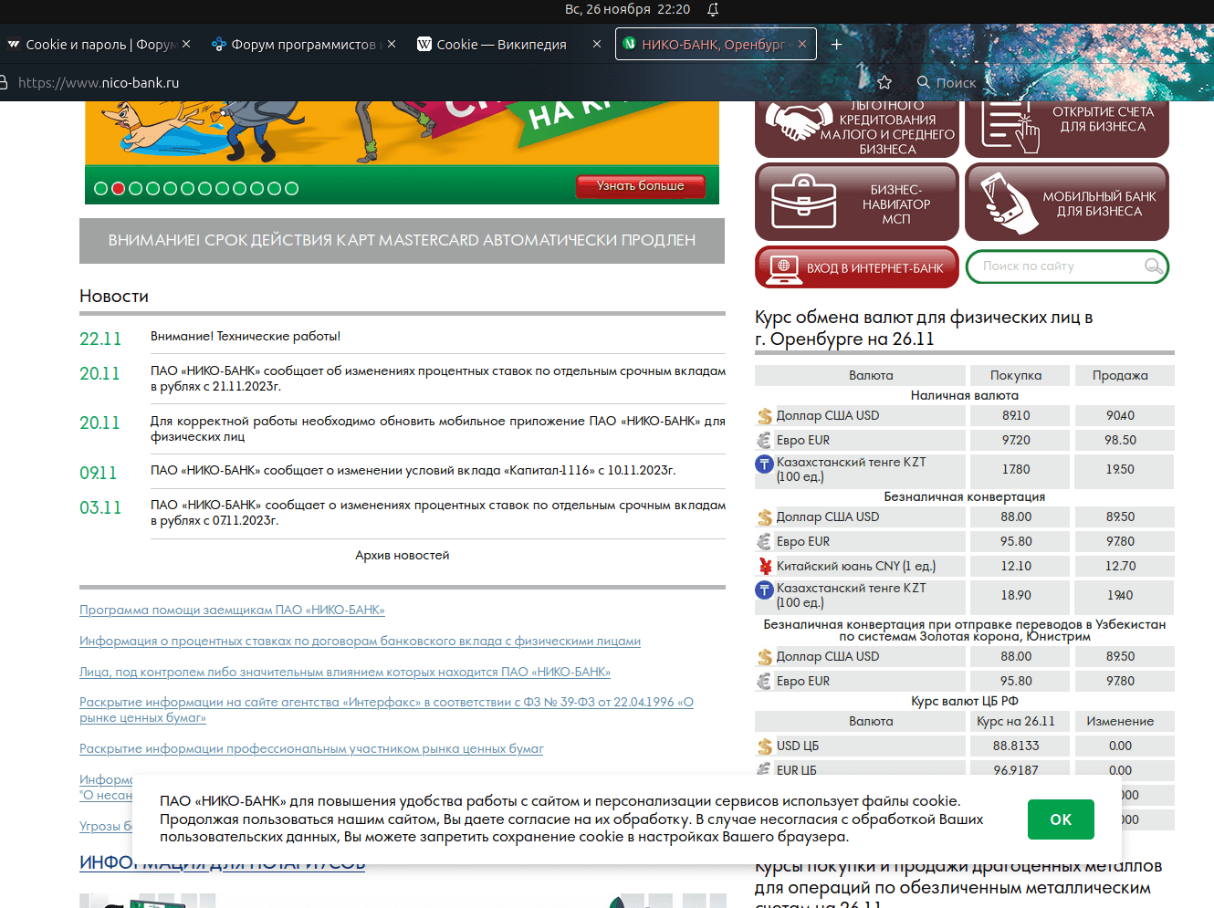Image resolution: width=1214 pixels, height=908 pixels.
Task: Open the Архив новостей link
Action: click(402, 555)
